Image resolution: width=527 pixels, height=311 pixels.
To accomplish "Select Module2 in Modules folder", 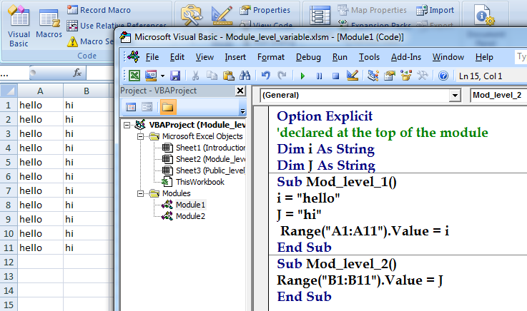I will 184,216.
